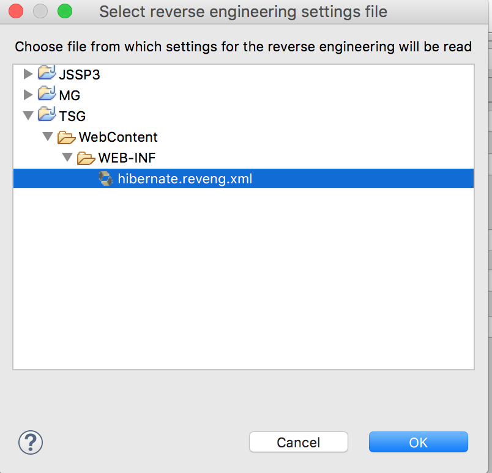Image resolution: width=492 pixels, height=473 pixels.
Task: Collapse the WebContent folder
Action: [x=48, y=136]
